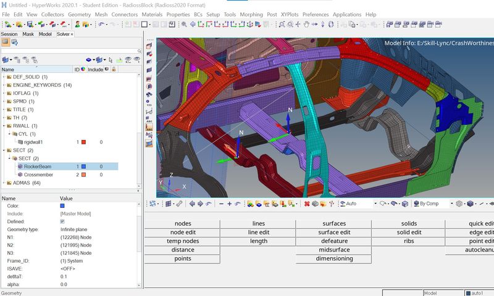The height and width of the screenshot is (296, 494).
Task: Click the length panel button
Action: point(259,241)
